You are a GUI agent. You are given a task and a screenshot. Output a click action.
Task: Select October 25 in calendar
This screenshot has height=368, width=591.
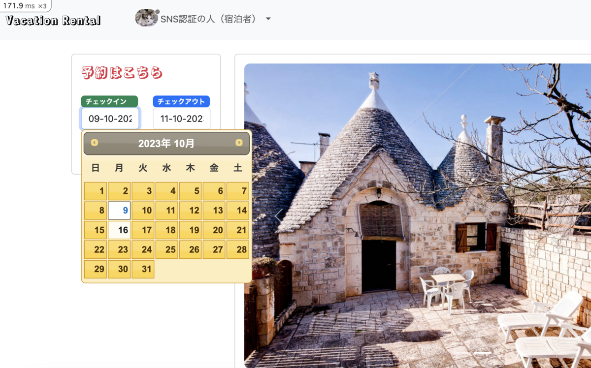pos(166,249)
